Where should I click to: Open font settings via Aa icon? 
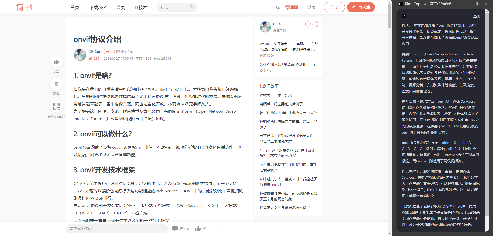click(x=277, y=7)
